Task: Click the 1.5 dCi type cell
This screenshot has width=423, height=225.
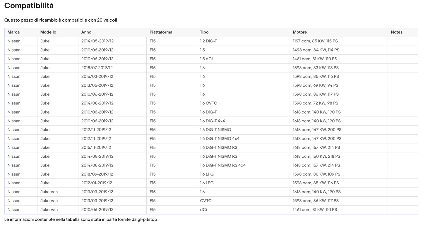Action: (x=206, y=59)
